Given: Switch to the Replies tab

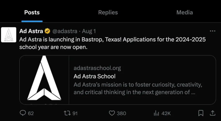Looking at the screenshot, I should coord(108,12).
